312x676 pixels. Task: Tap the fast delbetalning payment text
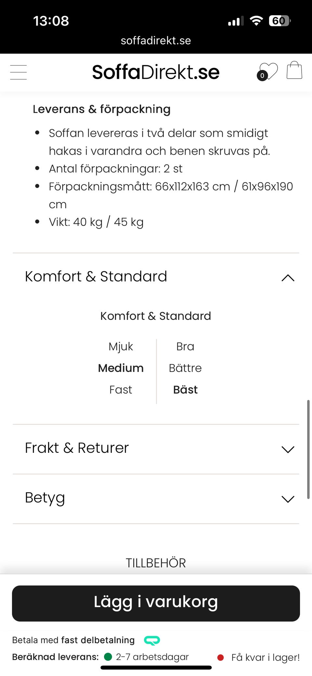(97, 640)
